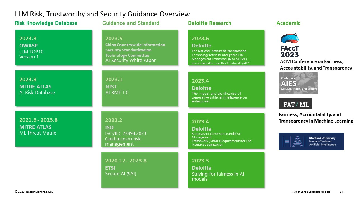Click the 'ETSI' heading text
Image resolution: width=358 pixels, height=201 pixels.
(110, 168)
